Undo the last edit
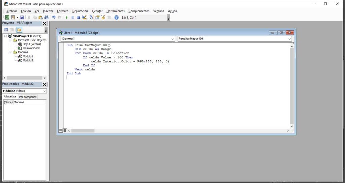 tap(54, 17)
